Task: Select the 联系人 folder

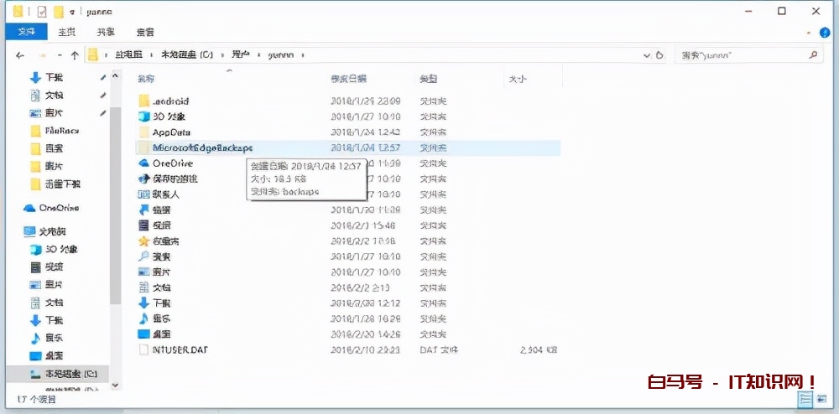Action: pos(159,194)
